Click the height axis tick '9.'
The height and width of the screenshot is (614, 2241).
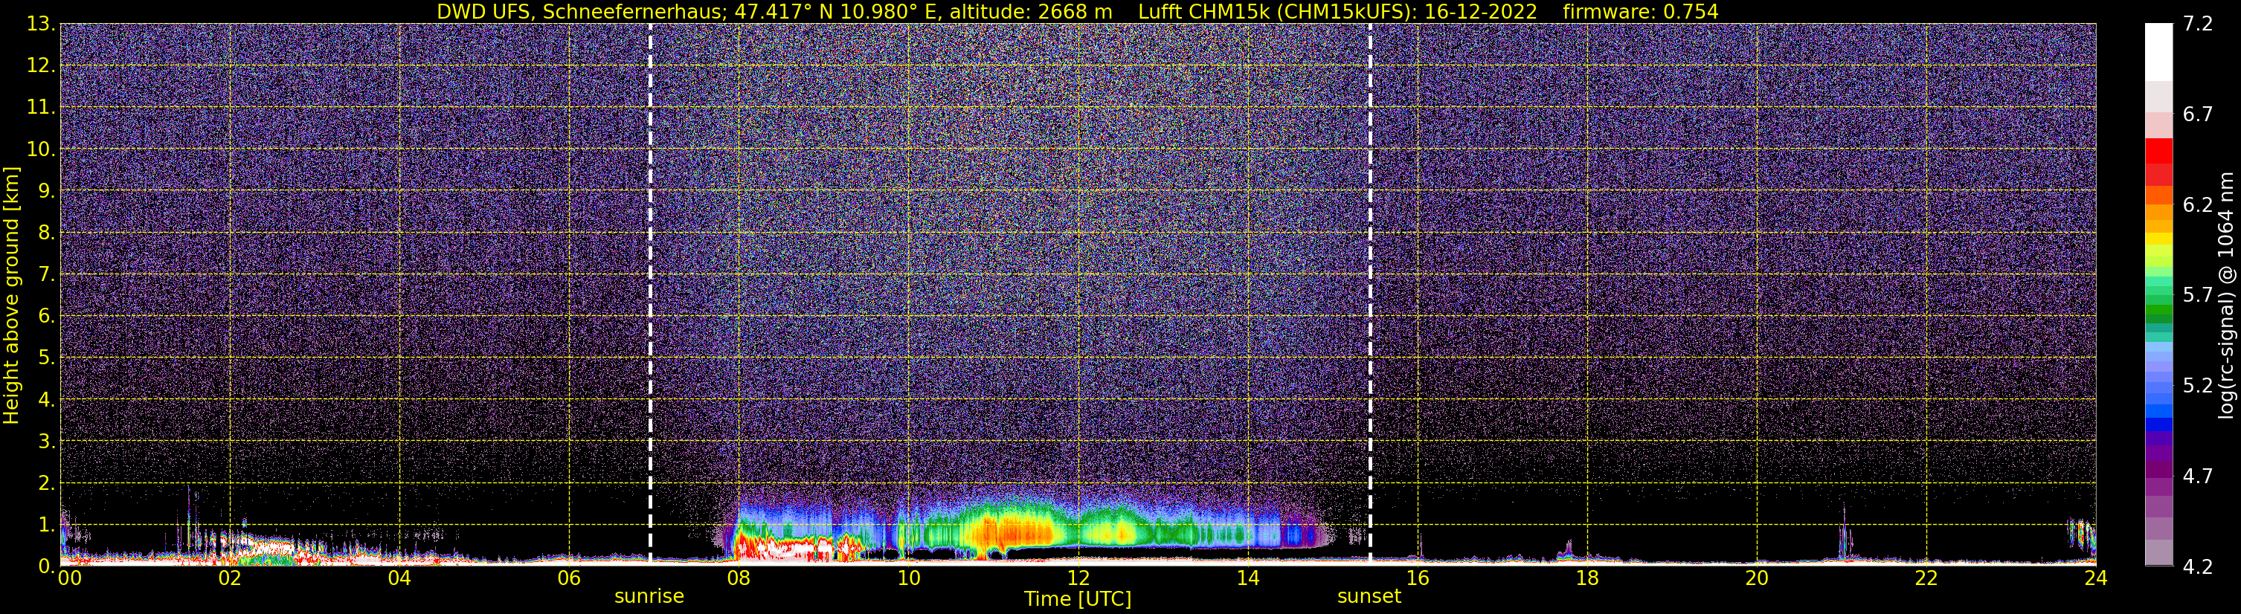pos(46,191)
